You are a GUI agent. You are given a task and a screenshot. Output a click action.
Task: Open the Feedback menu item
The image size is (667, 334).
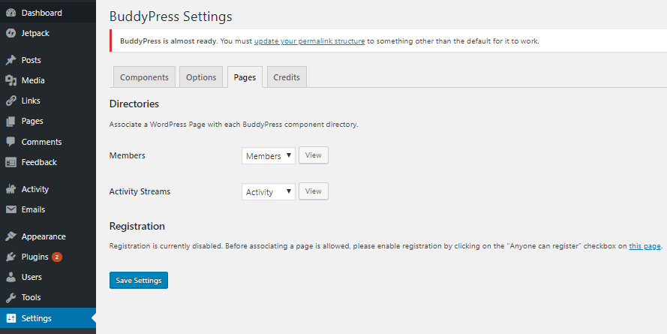(x=39, y=162)
